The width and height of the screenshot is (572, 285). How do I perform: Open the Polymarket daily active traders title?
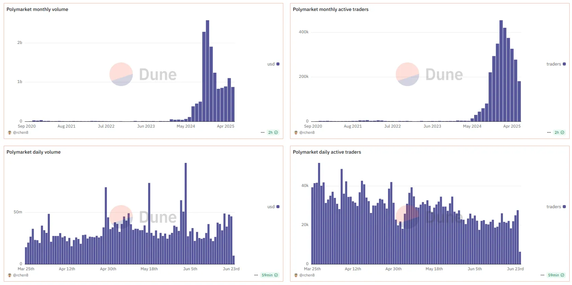pos(327,152)
